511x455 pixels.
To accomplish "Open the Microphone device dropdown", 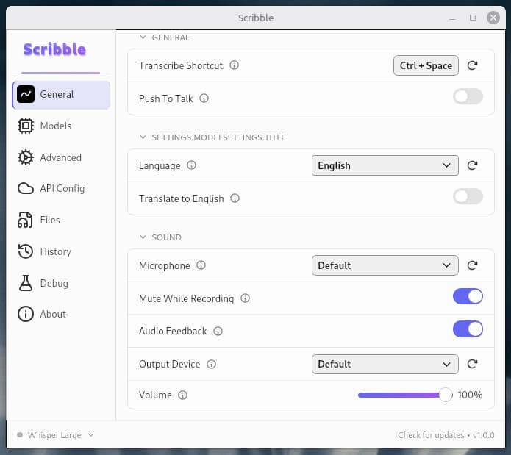I will point(385,265).
